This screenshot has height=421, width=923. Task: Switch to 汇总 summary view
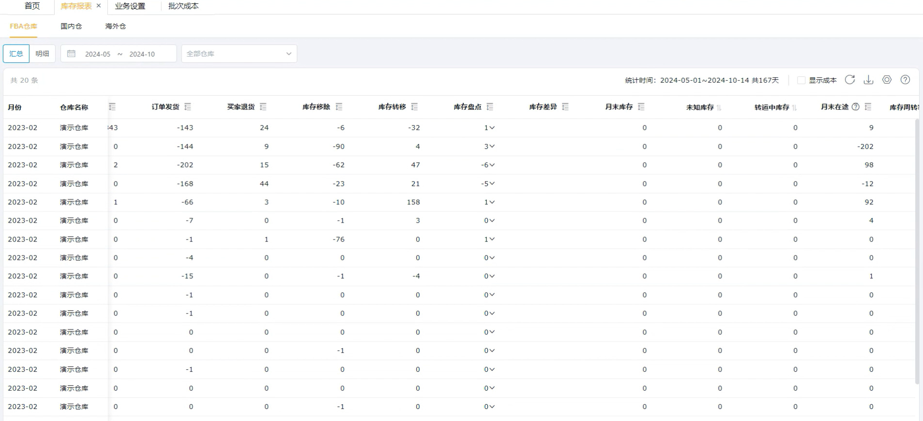coord(16,54)
